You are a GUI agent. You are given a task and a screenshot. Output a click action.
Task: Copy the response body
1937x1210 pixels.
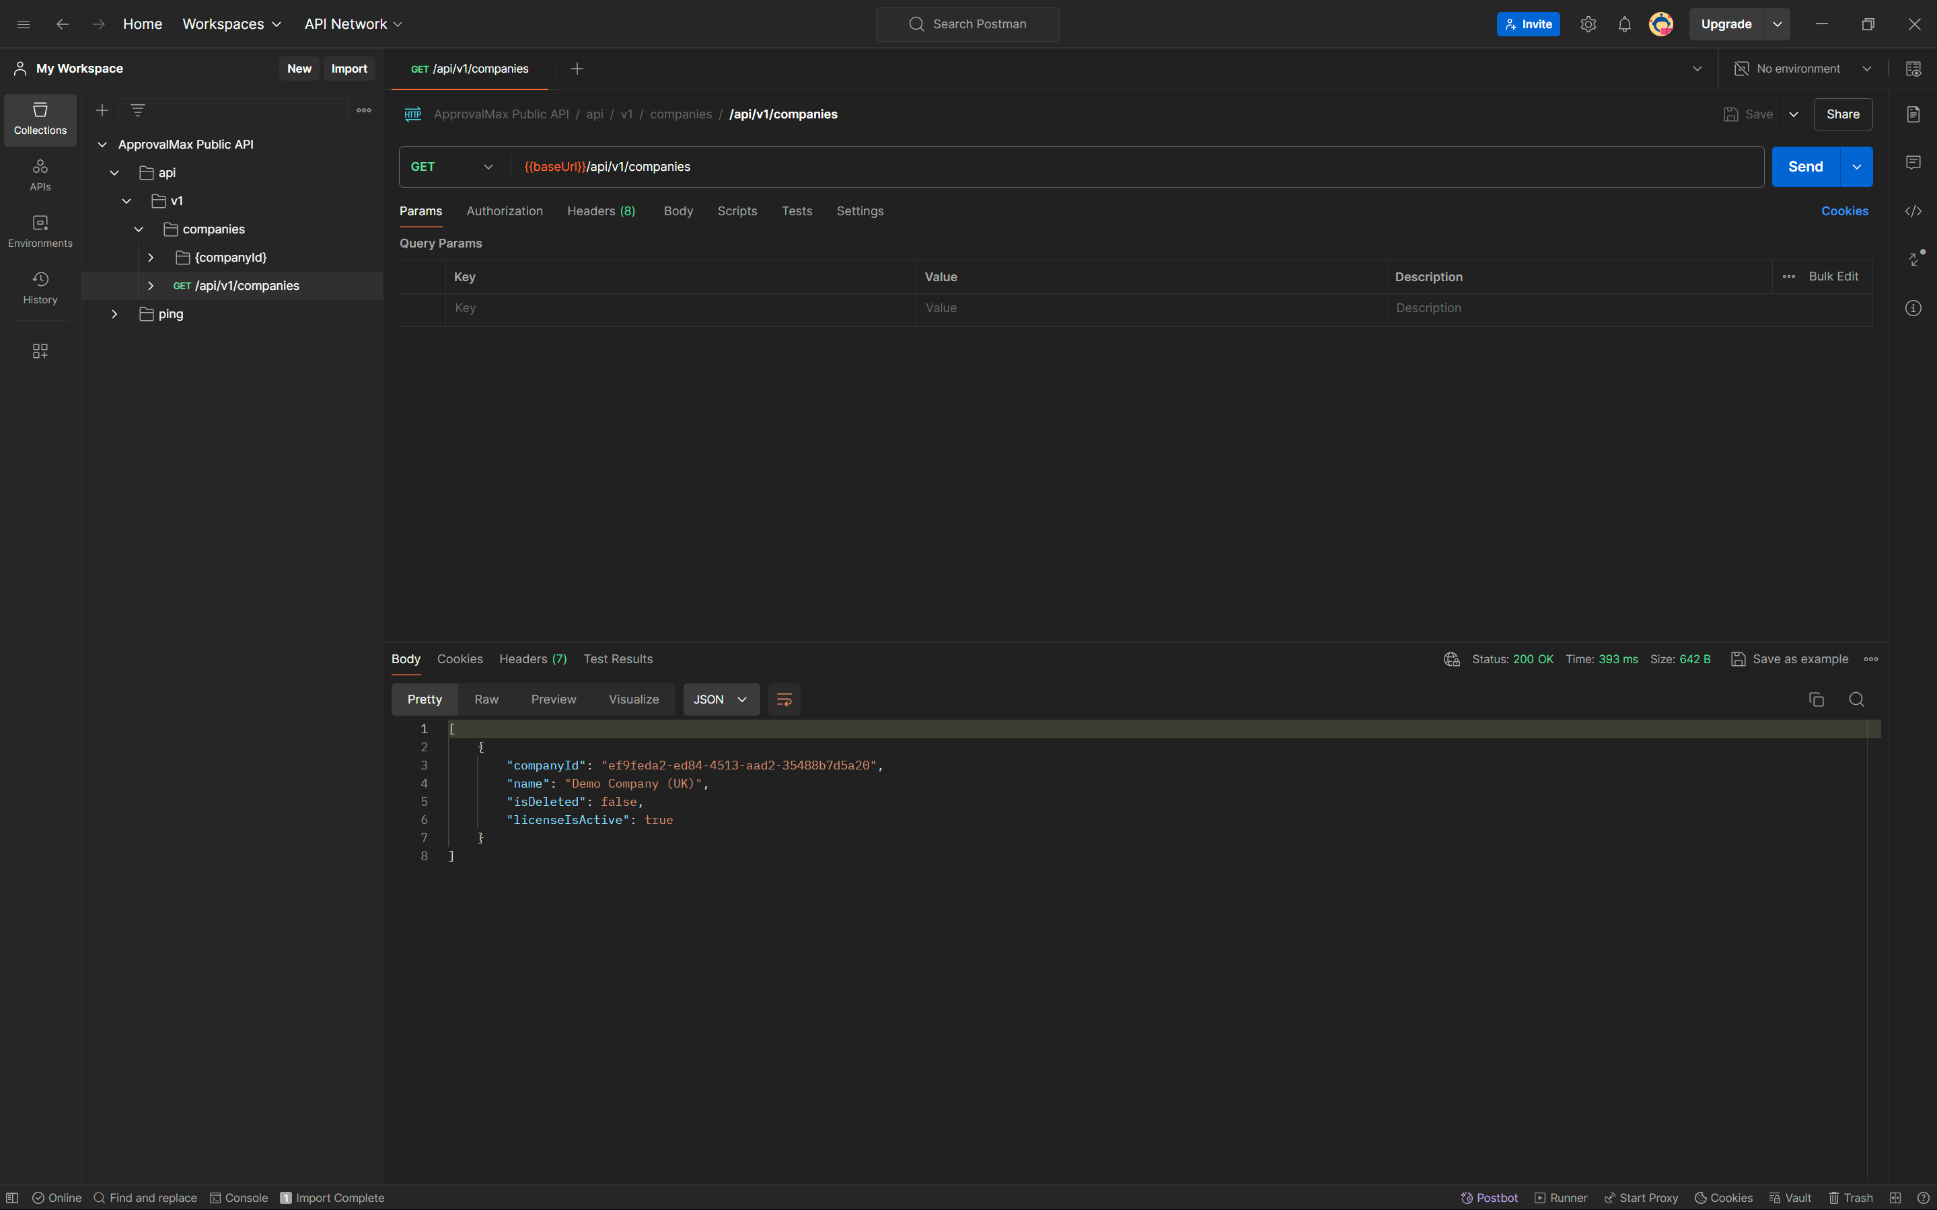[1816, 699]
